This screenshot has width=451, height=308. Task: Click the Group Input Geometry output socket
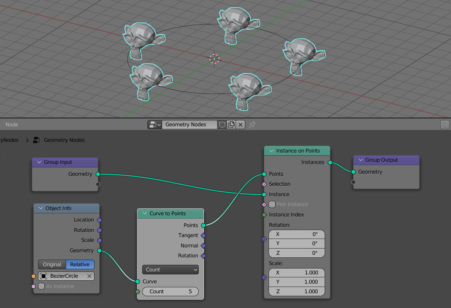point(98,174)
